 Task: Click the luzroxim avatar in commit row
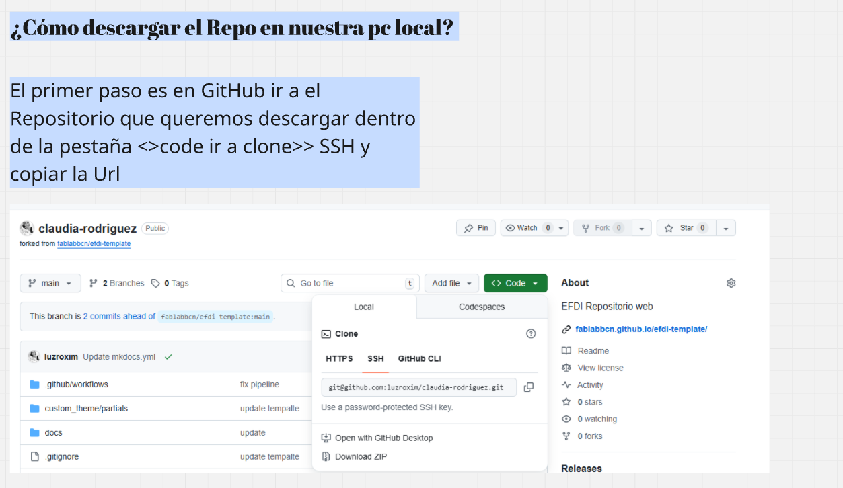pos(34,356)
